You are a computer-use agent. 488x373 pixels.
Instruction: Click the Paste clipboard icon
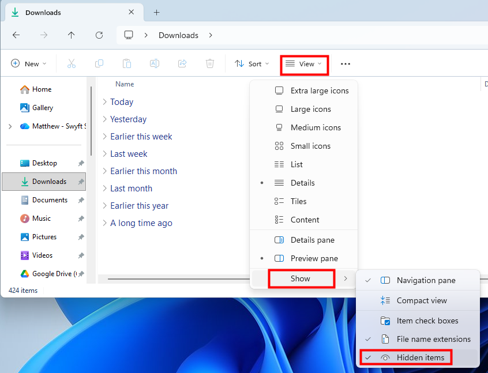pos(127,64)
